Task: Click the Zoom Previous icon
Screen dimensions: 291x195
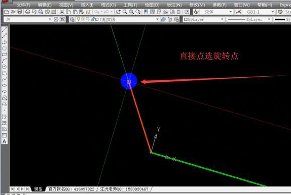Action: coord(138,12)
